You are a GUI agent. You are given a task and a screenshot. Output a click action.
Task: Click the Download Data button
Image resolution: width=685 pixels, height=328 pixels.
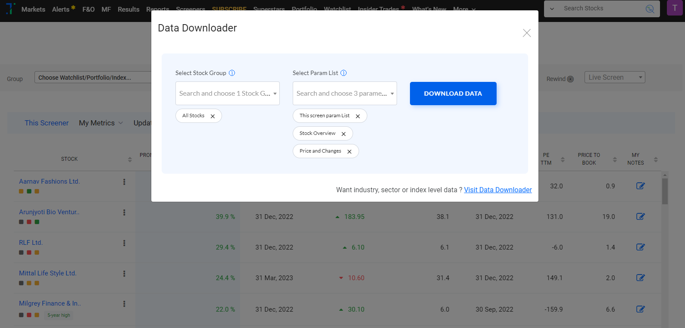pos(453,94)
